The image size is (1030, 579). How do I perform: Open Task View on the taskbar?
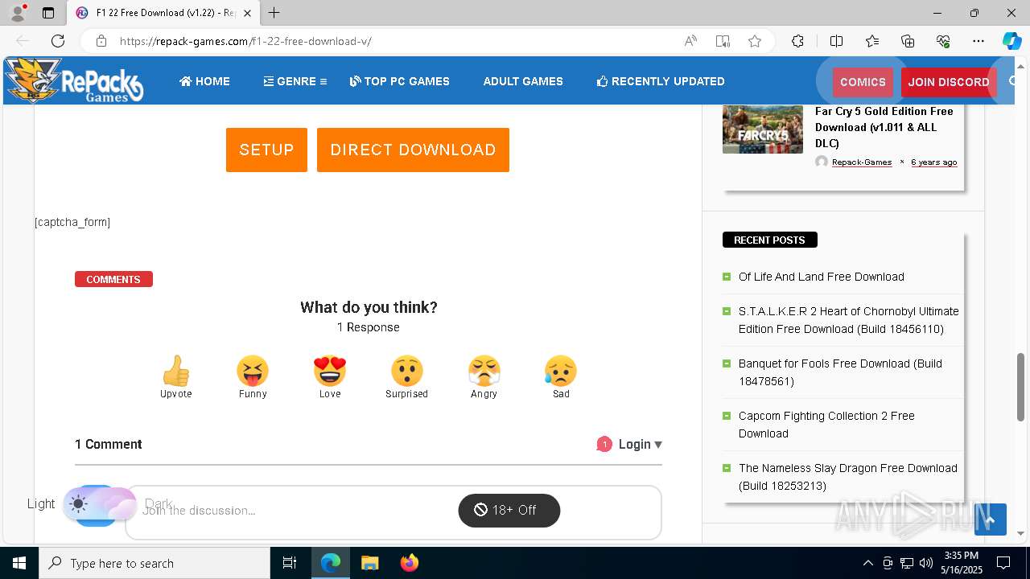pyautogui.click(x=290, y=563)
